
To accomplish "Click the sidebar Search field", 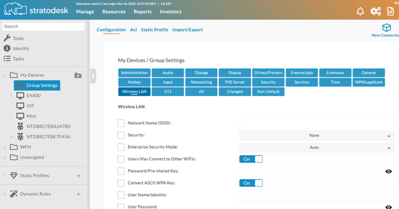I will click(x=43, y=27).
